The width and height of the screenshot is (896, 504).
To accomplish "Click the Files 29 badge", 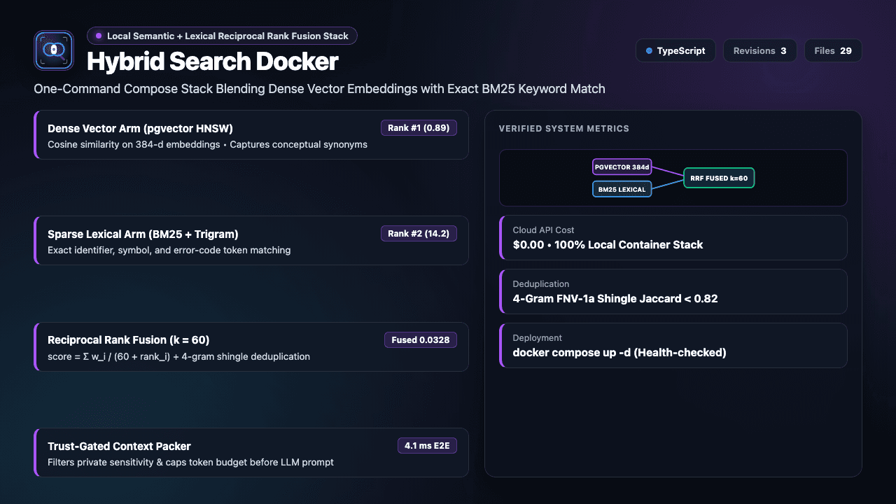I will click(833, 51).
